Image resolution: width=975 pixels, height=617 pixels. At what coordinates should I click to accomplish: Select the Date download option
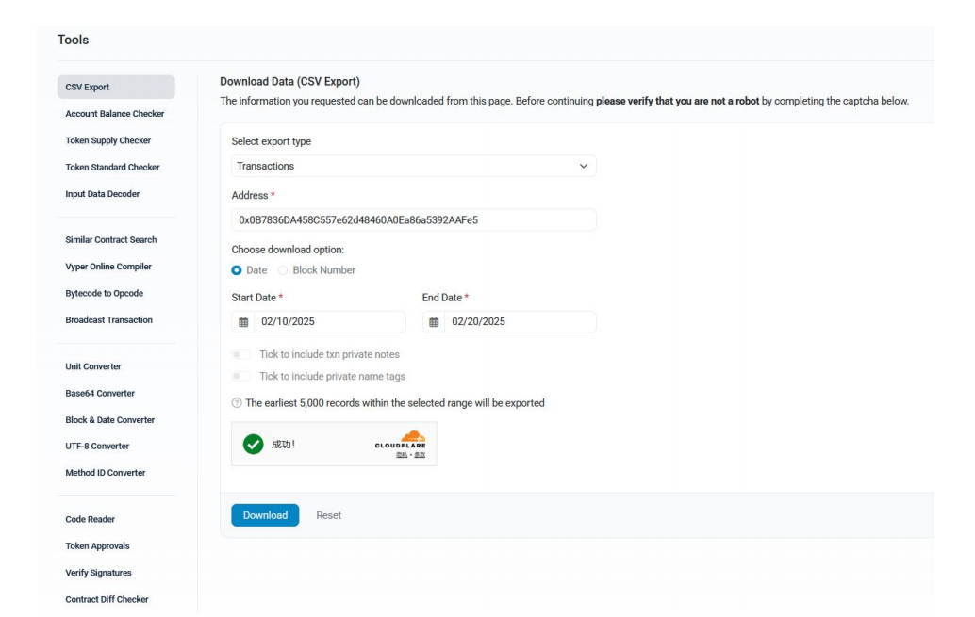tap(238, 270)
